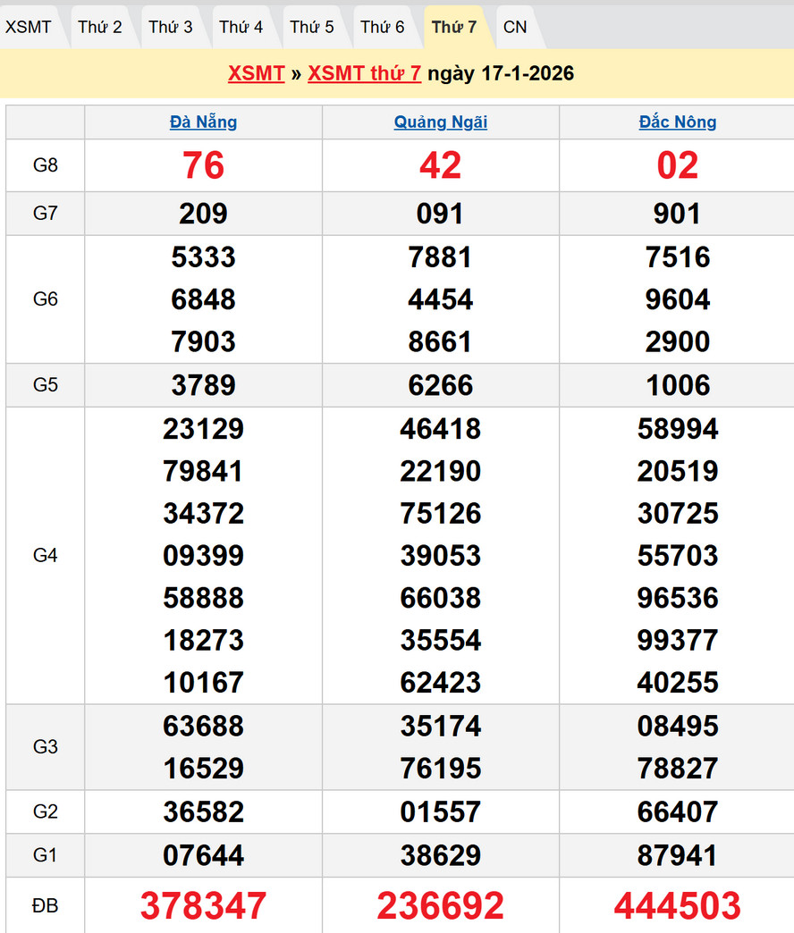Click the G8 result 76 for Đà Nẵng
The image size is (794, 933).
203,165
